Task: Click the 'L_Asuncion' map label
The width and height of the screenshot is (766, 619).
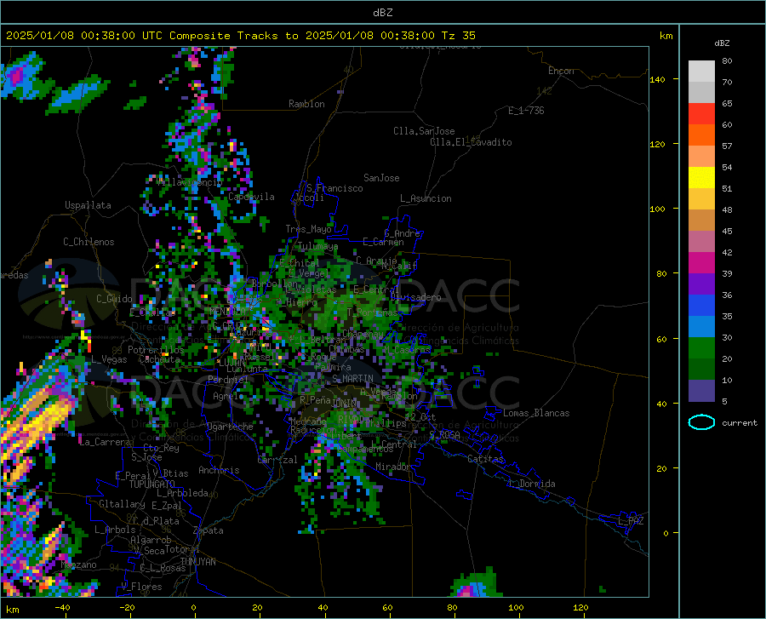Action: 426,198
